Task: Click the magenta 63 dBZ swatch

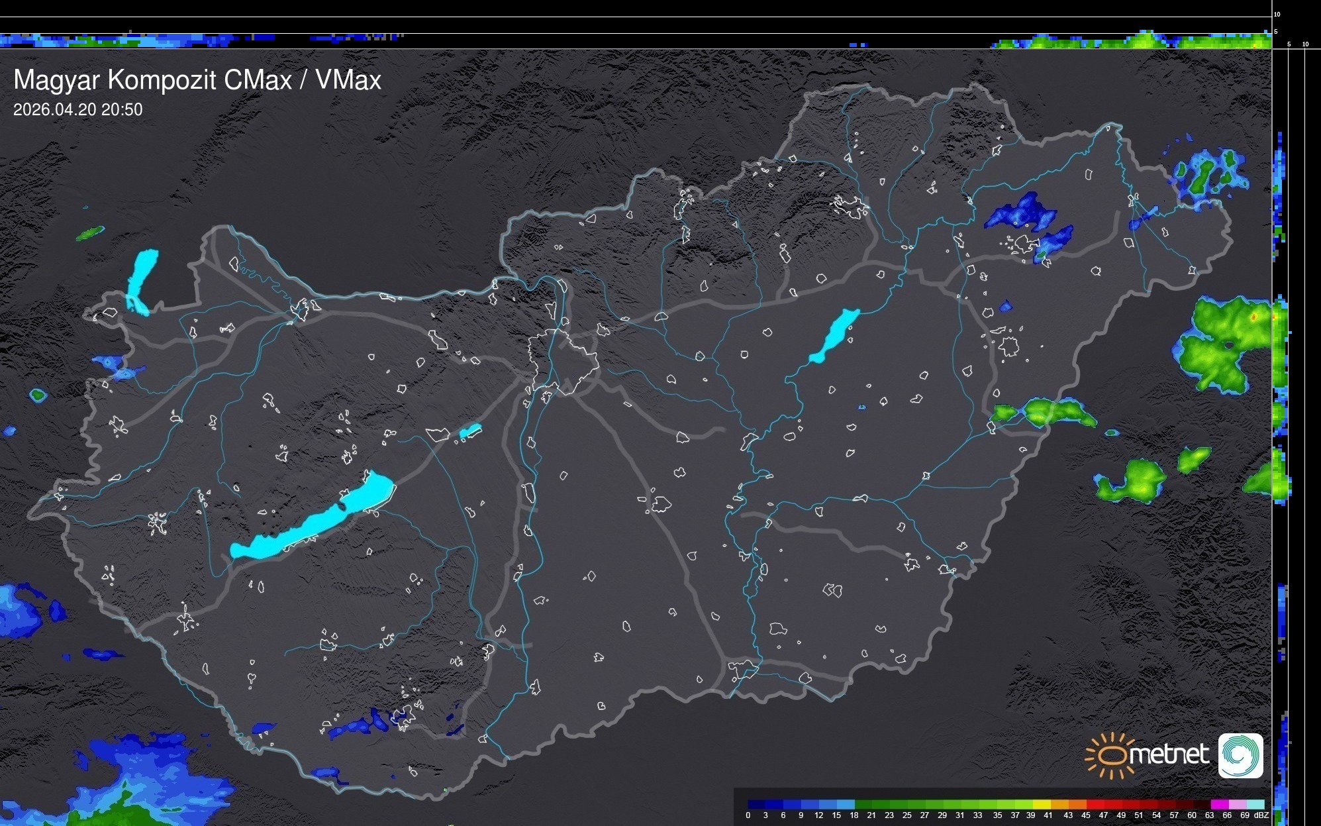Action: tap(1219, 804)
